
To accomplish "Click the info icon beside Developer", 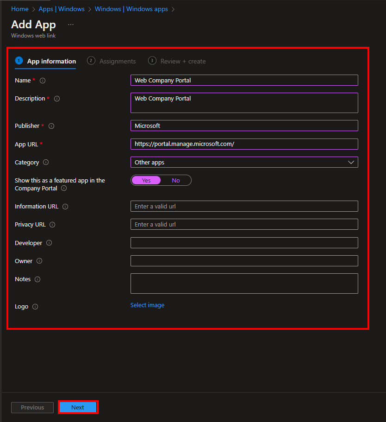I will (49, 243).
